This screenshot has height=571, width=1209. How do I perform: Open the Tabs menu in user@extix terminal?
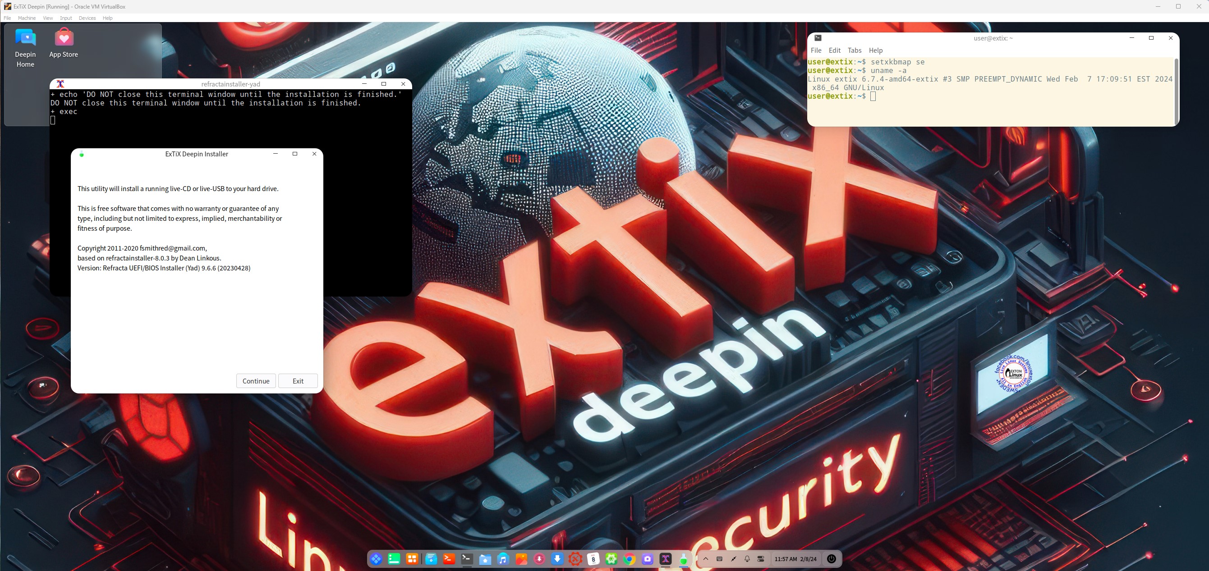(855, 50)
